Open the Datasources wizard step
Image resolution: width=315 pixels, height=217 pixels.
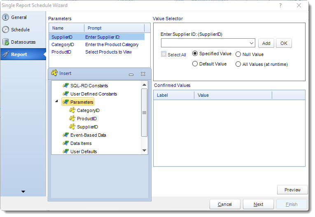point(23,42)
